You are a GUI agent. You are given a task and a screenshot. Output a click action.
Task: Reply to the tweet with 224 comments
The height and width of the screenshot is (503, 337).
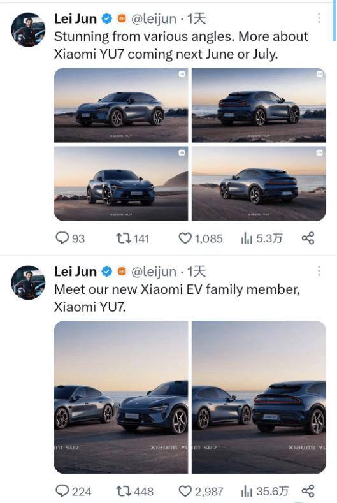tap(73, 491)
